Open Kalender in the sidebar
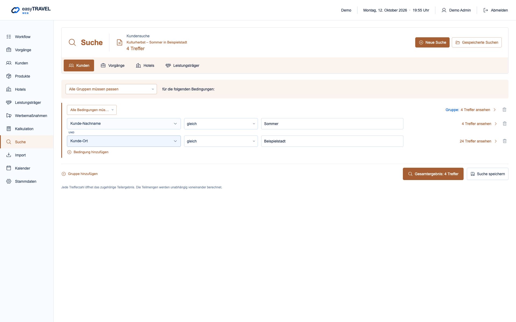 coord(27,168)
